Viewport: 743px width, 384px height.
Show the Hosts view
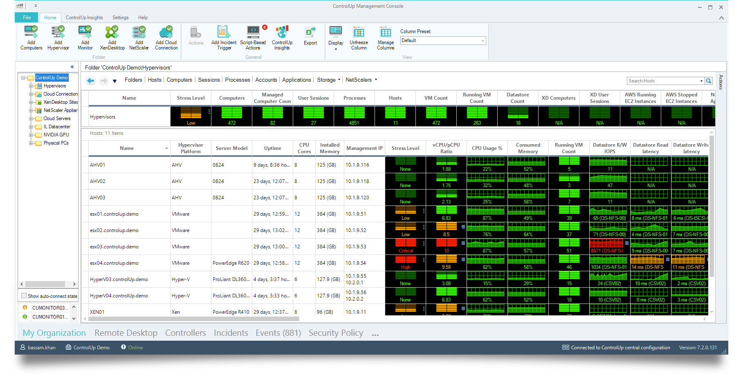(x=155, y=80)
